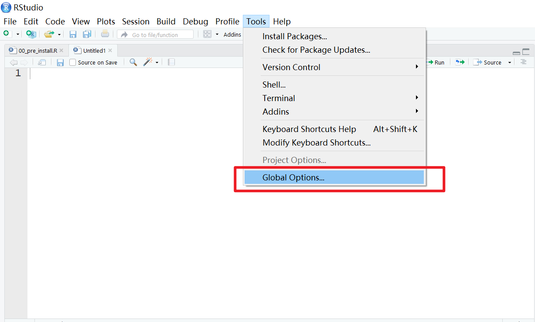Image resolution: width=535 pixels, height=322 pixels.
Task: Click the New File green plus icon
Action: (x=7, y=34)
